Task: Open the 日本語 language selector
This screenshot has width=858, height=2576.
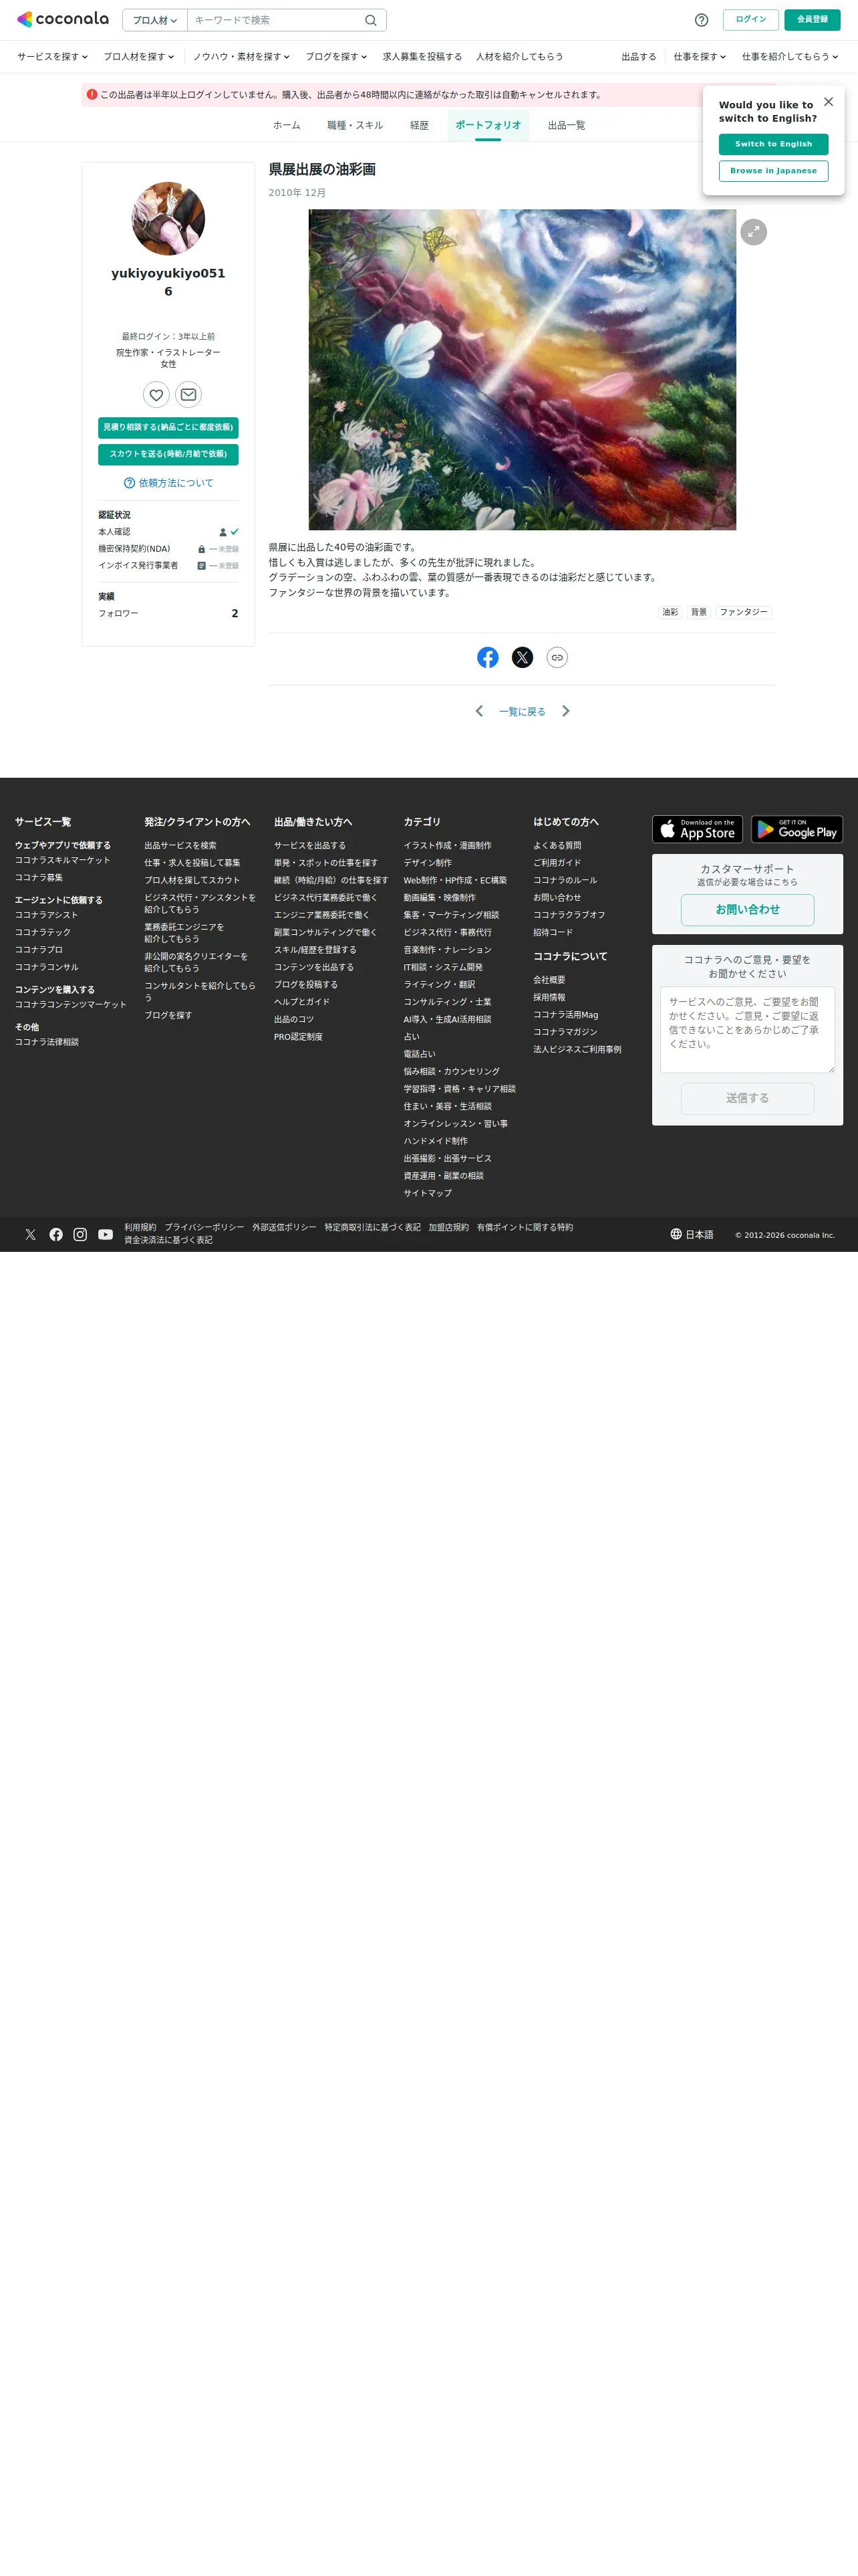Action: point(692,1234)
